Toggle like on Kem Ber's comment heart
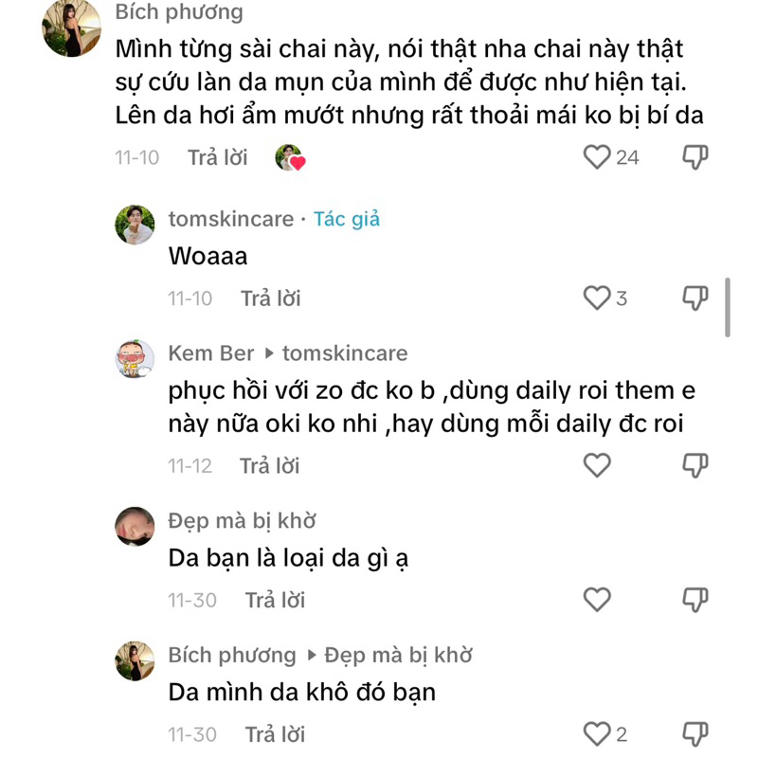 tap(598, 463)
